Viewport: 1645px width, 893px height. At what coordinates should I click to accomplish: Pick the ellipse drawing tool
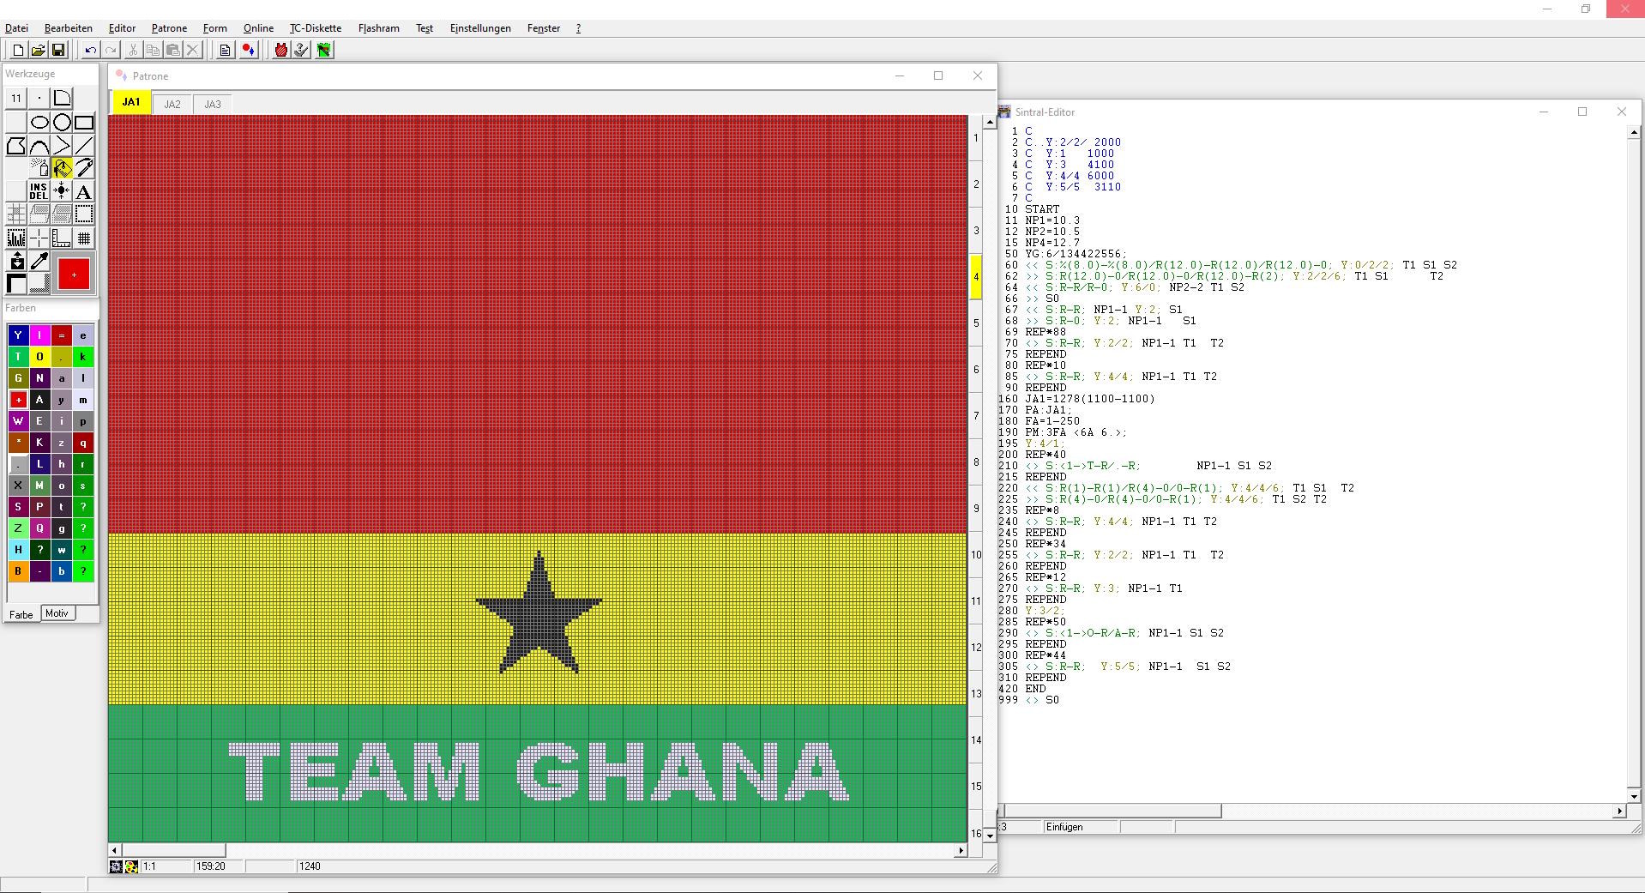coord(39,123)
